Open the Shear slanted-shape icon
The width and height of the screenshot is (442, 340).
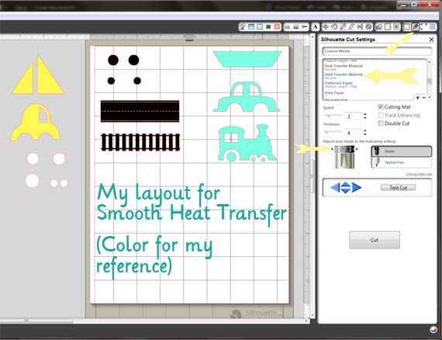click(351, 27)
